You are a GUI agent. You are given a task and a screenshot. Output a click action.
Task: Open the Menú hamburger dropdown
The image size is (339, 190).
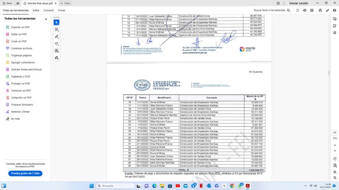tap(7, 3)
